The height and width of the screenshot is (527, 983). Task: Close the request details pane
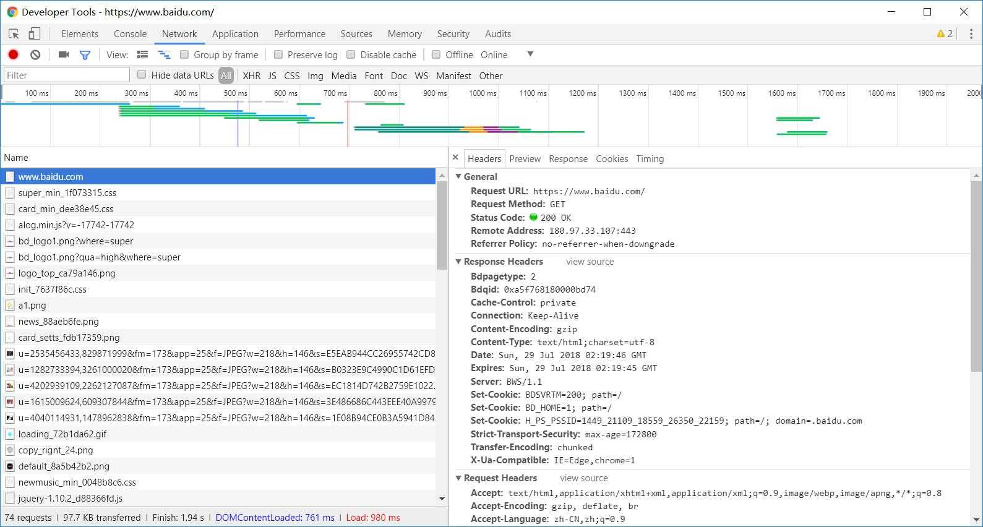tap(455, 158)
